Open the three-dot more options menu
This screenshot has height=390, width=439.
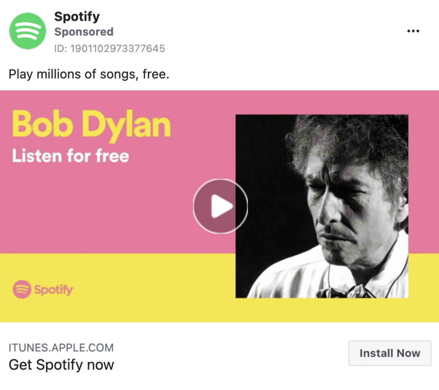(413, 31)
